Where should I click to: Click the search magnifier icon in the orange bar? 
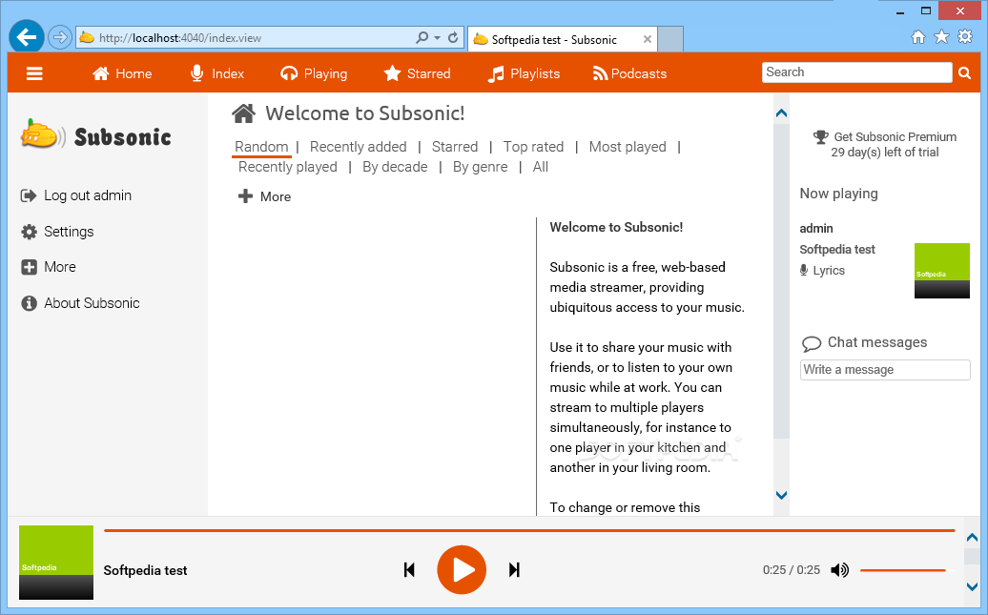(x=965, y=73)
